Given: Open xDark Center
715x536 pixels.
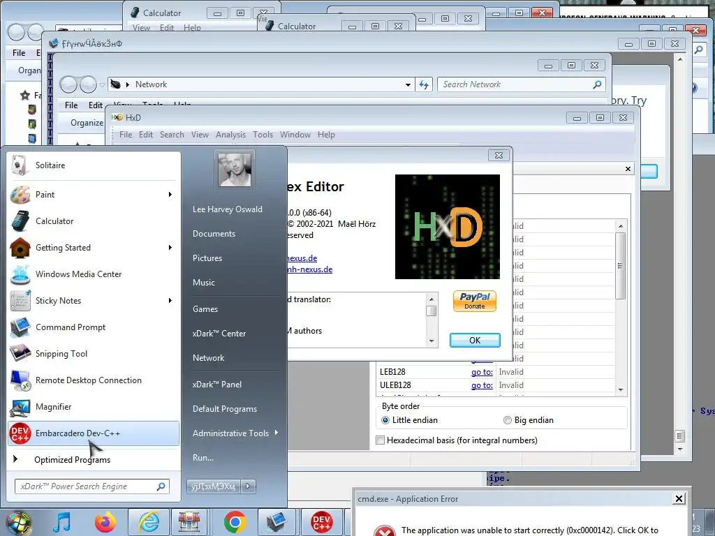Looking at the screenshot, I should pyautogui.click(x=219, y=334).
